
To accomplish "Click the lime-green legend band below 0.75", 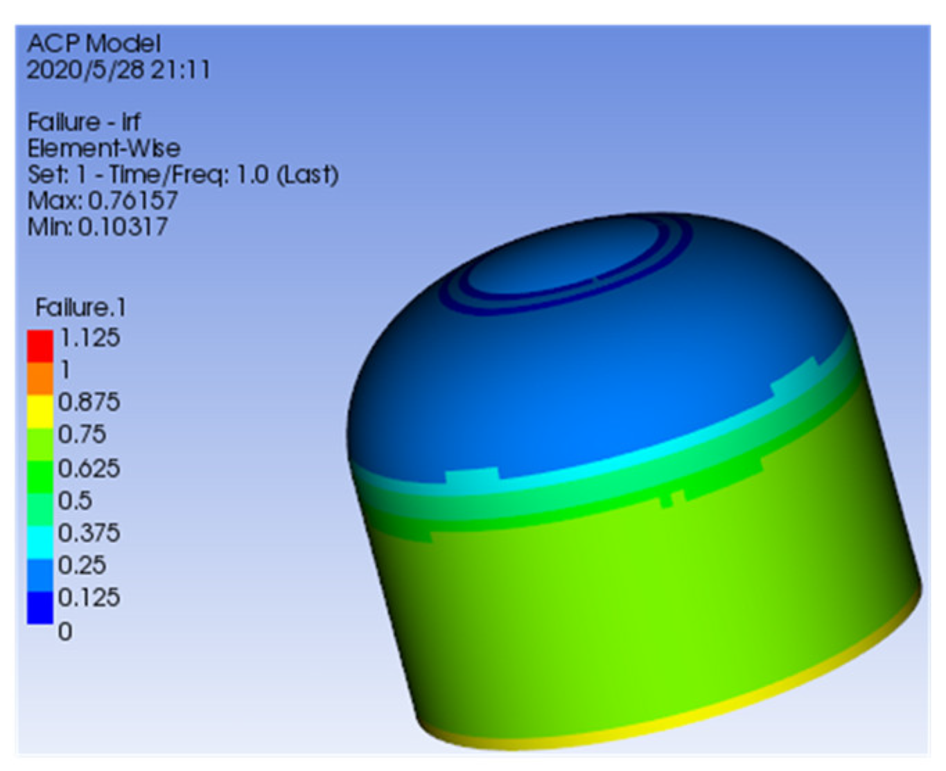I will pyautogui.click(x=40, y=444).
